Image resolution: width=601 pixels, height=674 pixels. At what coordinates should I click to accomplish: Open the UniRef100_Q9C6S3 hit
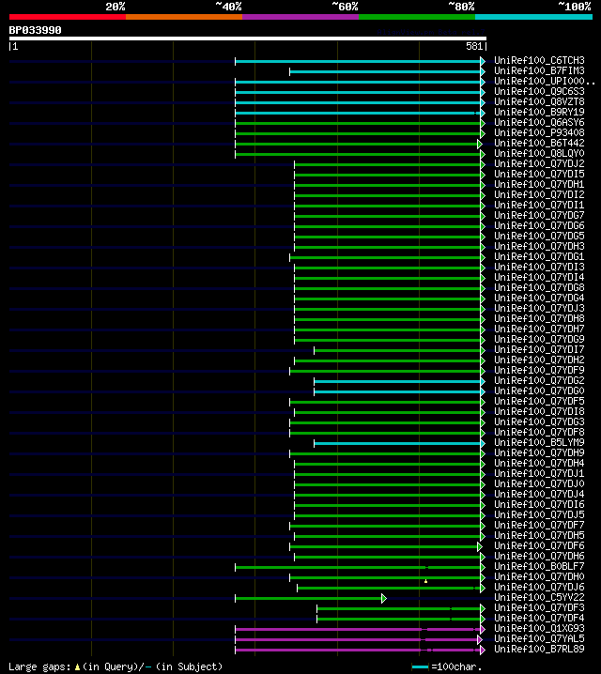539,91
